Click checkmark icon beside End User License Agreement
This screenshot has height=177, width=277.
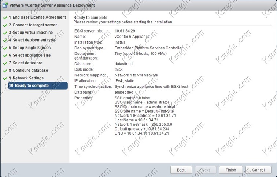point(5,18)
